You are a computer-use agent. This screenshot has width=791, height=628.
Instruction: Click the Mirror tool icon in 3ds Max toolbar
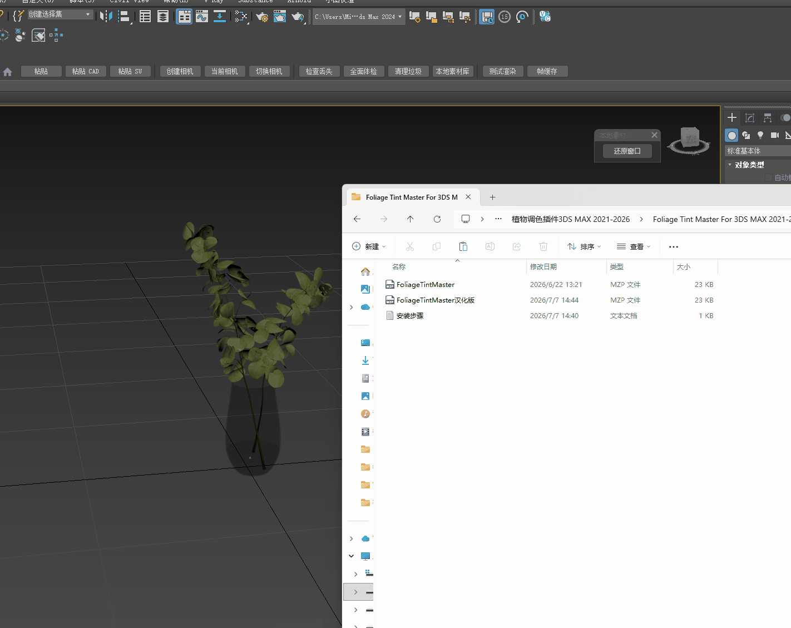coord(106,17)
